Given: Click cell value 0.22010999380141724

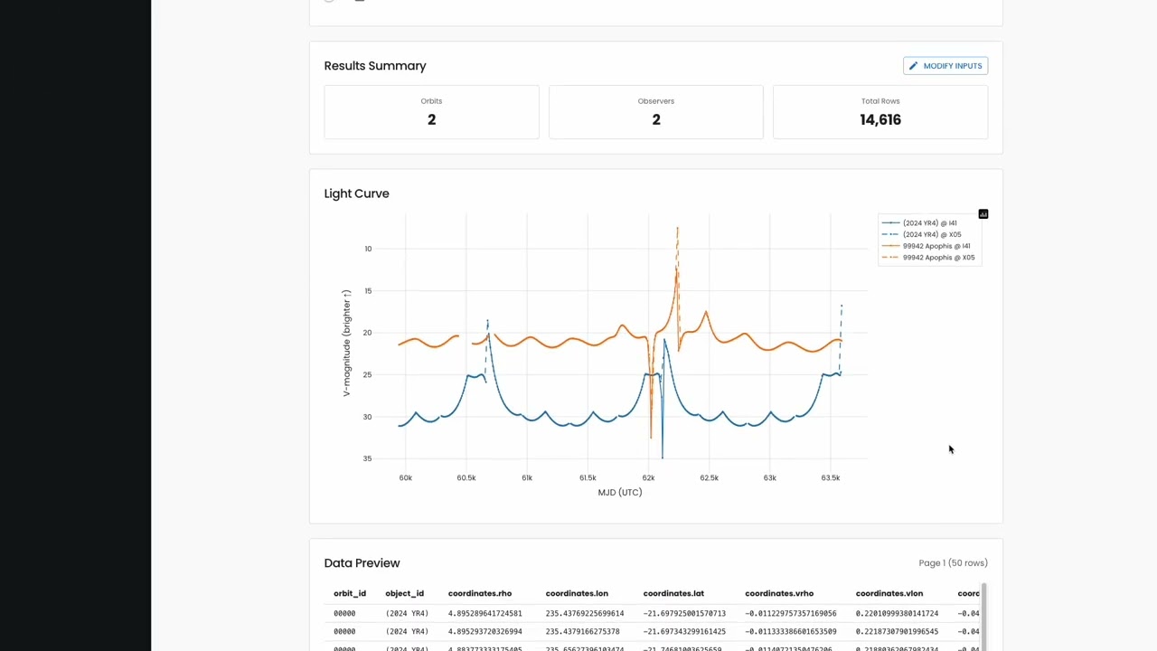Looking at the screenshot, I should point(897,613).
